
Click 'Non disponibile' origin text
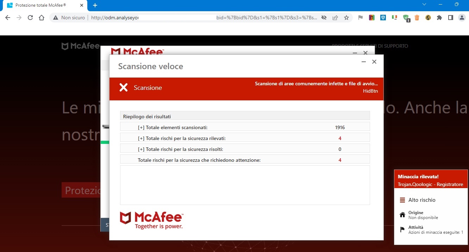click(423, 218)
